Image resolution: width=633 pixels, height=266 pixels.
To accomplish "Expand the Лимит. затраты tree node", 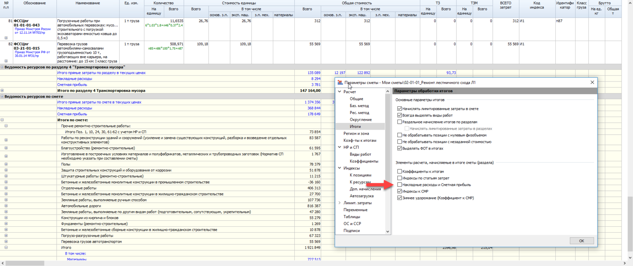I will point(340,203).
